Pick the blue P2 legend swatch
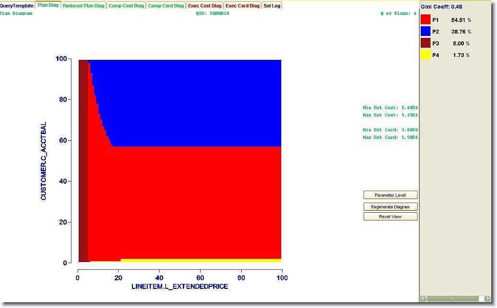The image size is (497, 308). pyautogui.click(x=425, y=32)
